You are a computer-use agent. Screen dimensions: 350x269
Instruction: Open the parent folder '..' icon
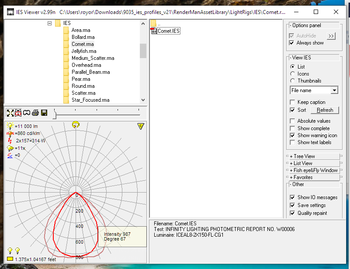[x=153, y=23]
